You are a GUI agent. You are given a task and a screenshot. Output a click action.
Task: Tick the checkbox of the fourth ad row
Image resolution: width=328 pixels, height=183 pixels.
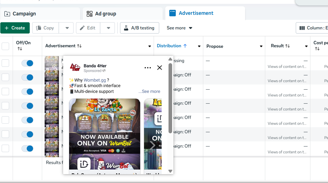pos(6,106)
